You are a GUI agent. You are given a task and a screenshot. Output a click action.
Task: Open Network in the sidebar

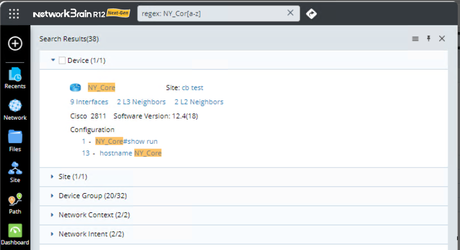point(15,110)
